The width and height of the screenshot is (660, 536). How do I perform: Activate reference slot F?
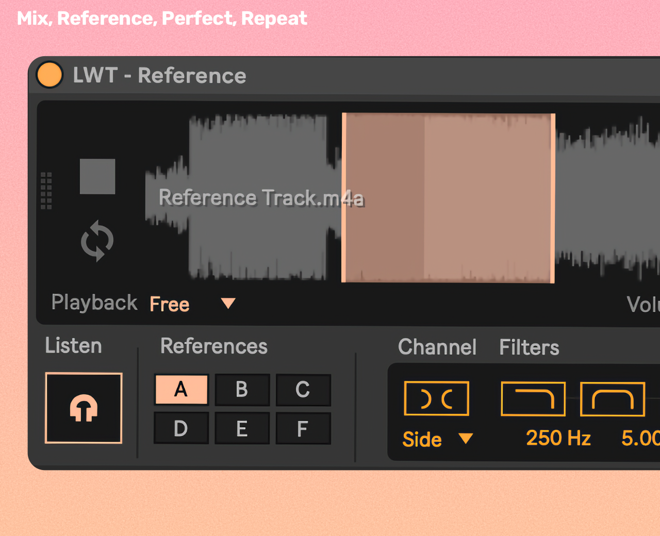click(x=303, y=428)
